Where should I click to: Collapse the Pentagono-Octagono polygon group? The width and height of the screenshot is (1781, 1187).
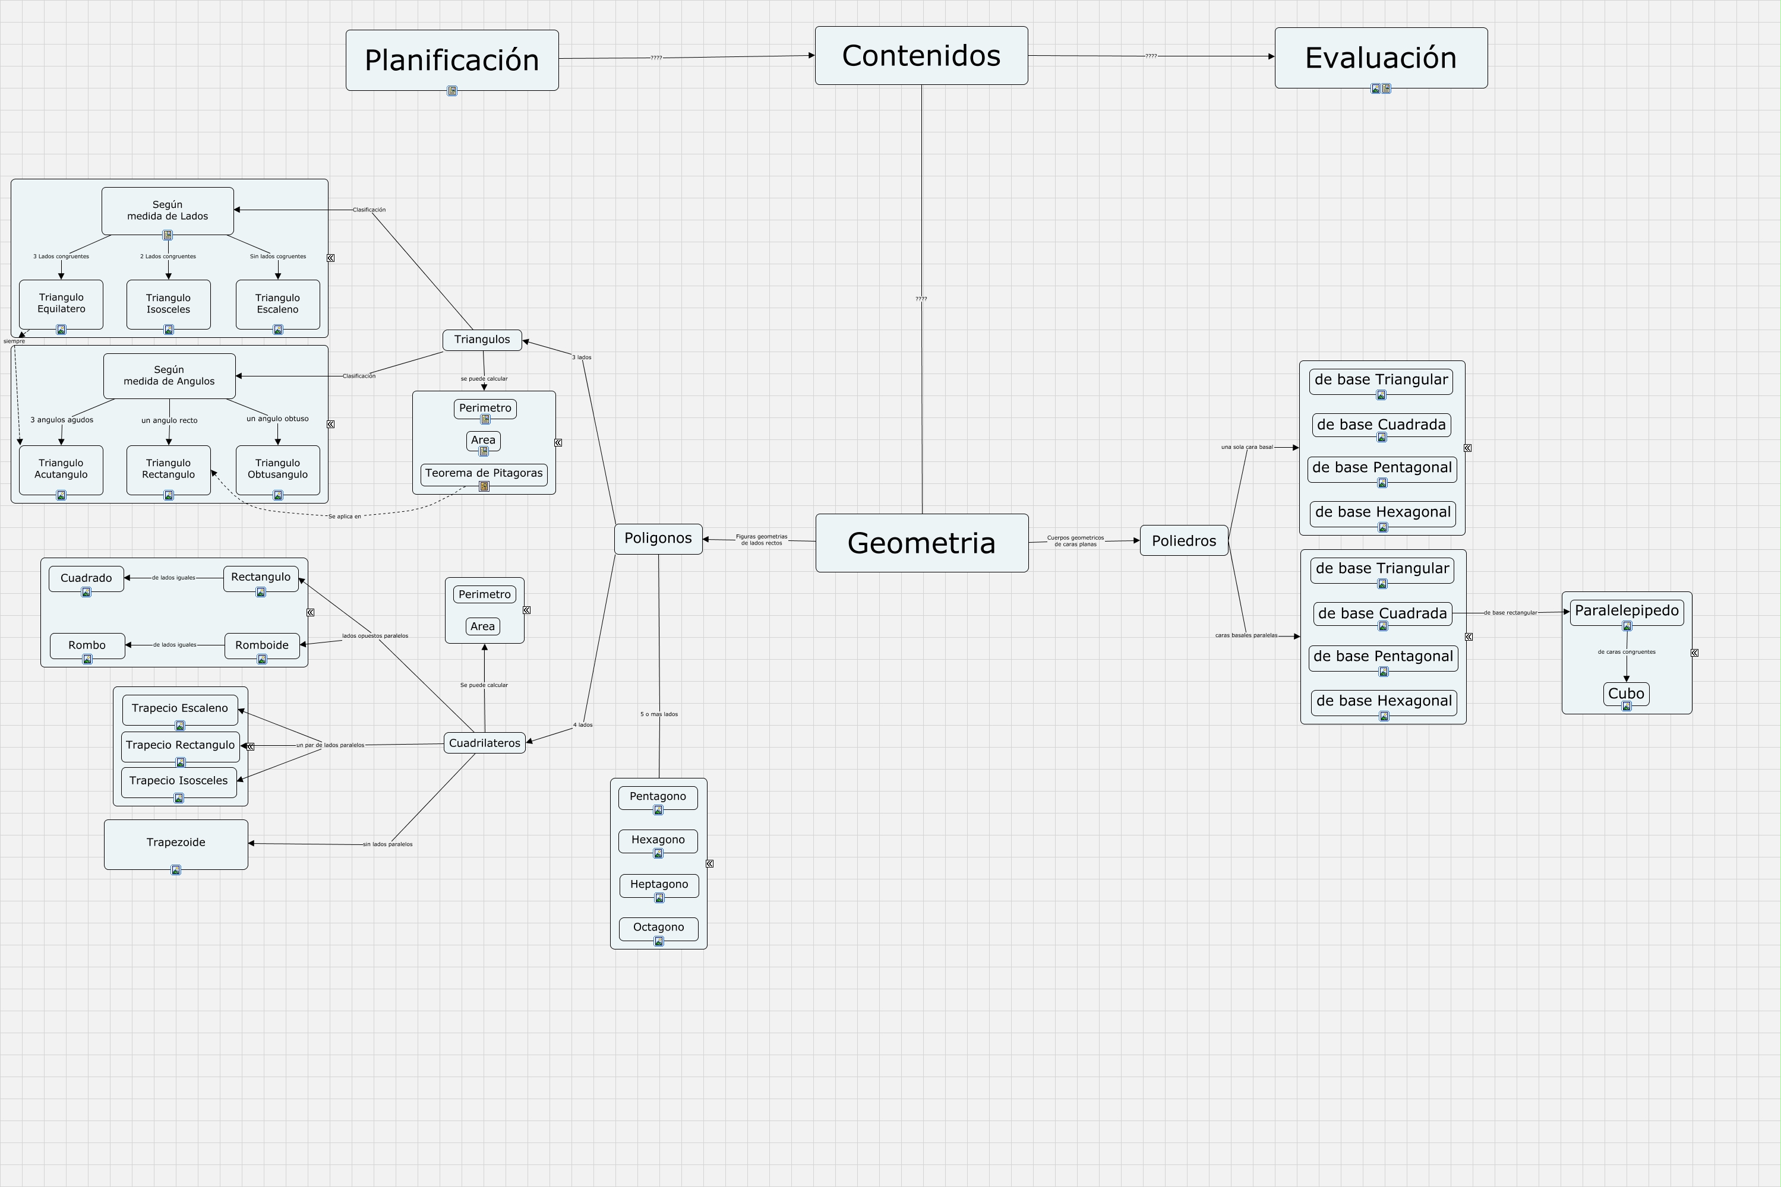tap(709, 863)
